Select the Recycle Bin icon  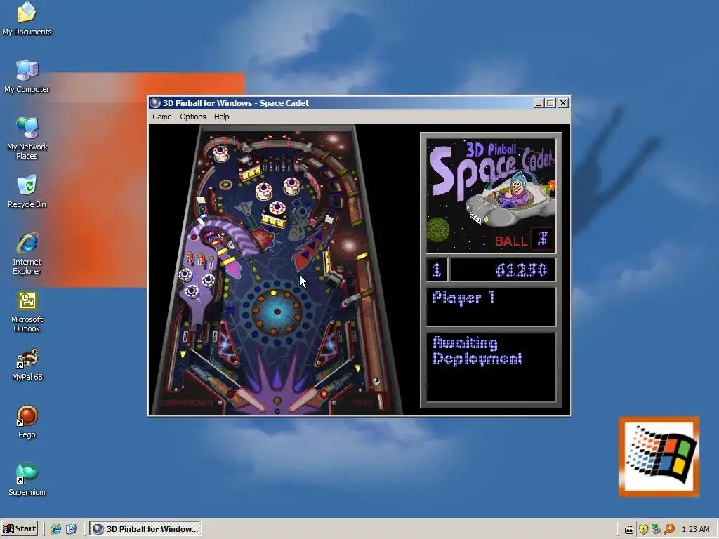[x=27, y=192]
